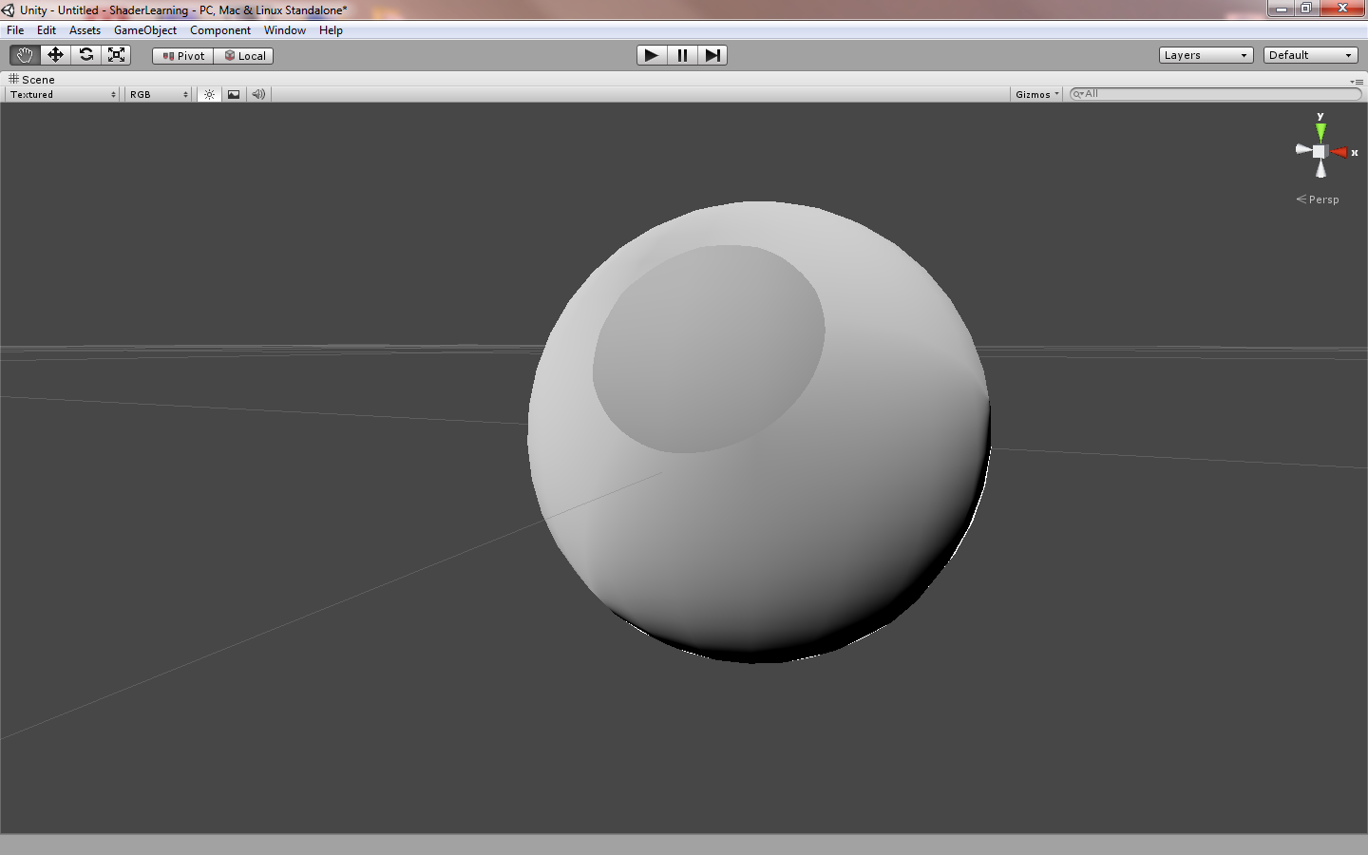The width and height of the screenshot is (1368, 855).
Task: Open the Window menu
Action: (285, 30)
